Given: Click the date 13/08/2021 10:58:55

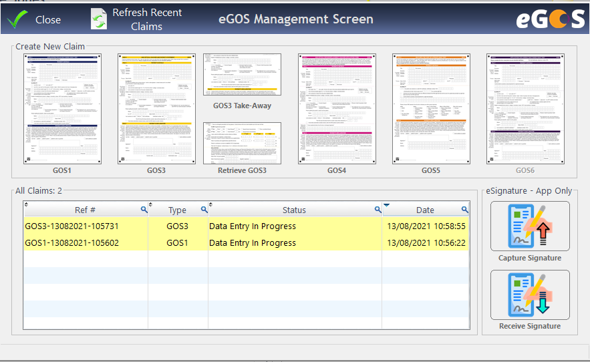Looking at the screenshot, I should [426, 226].
